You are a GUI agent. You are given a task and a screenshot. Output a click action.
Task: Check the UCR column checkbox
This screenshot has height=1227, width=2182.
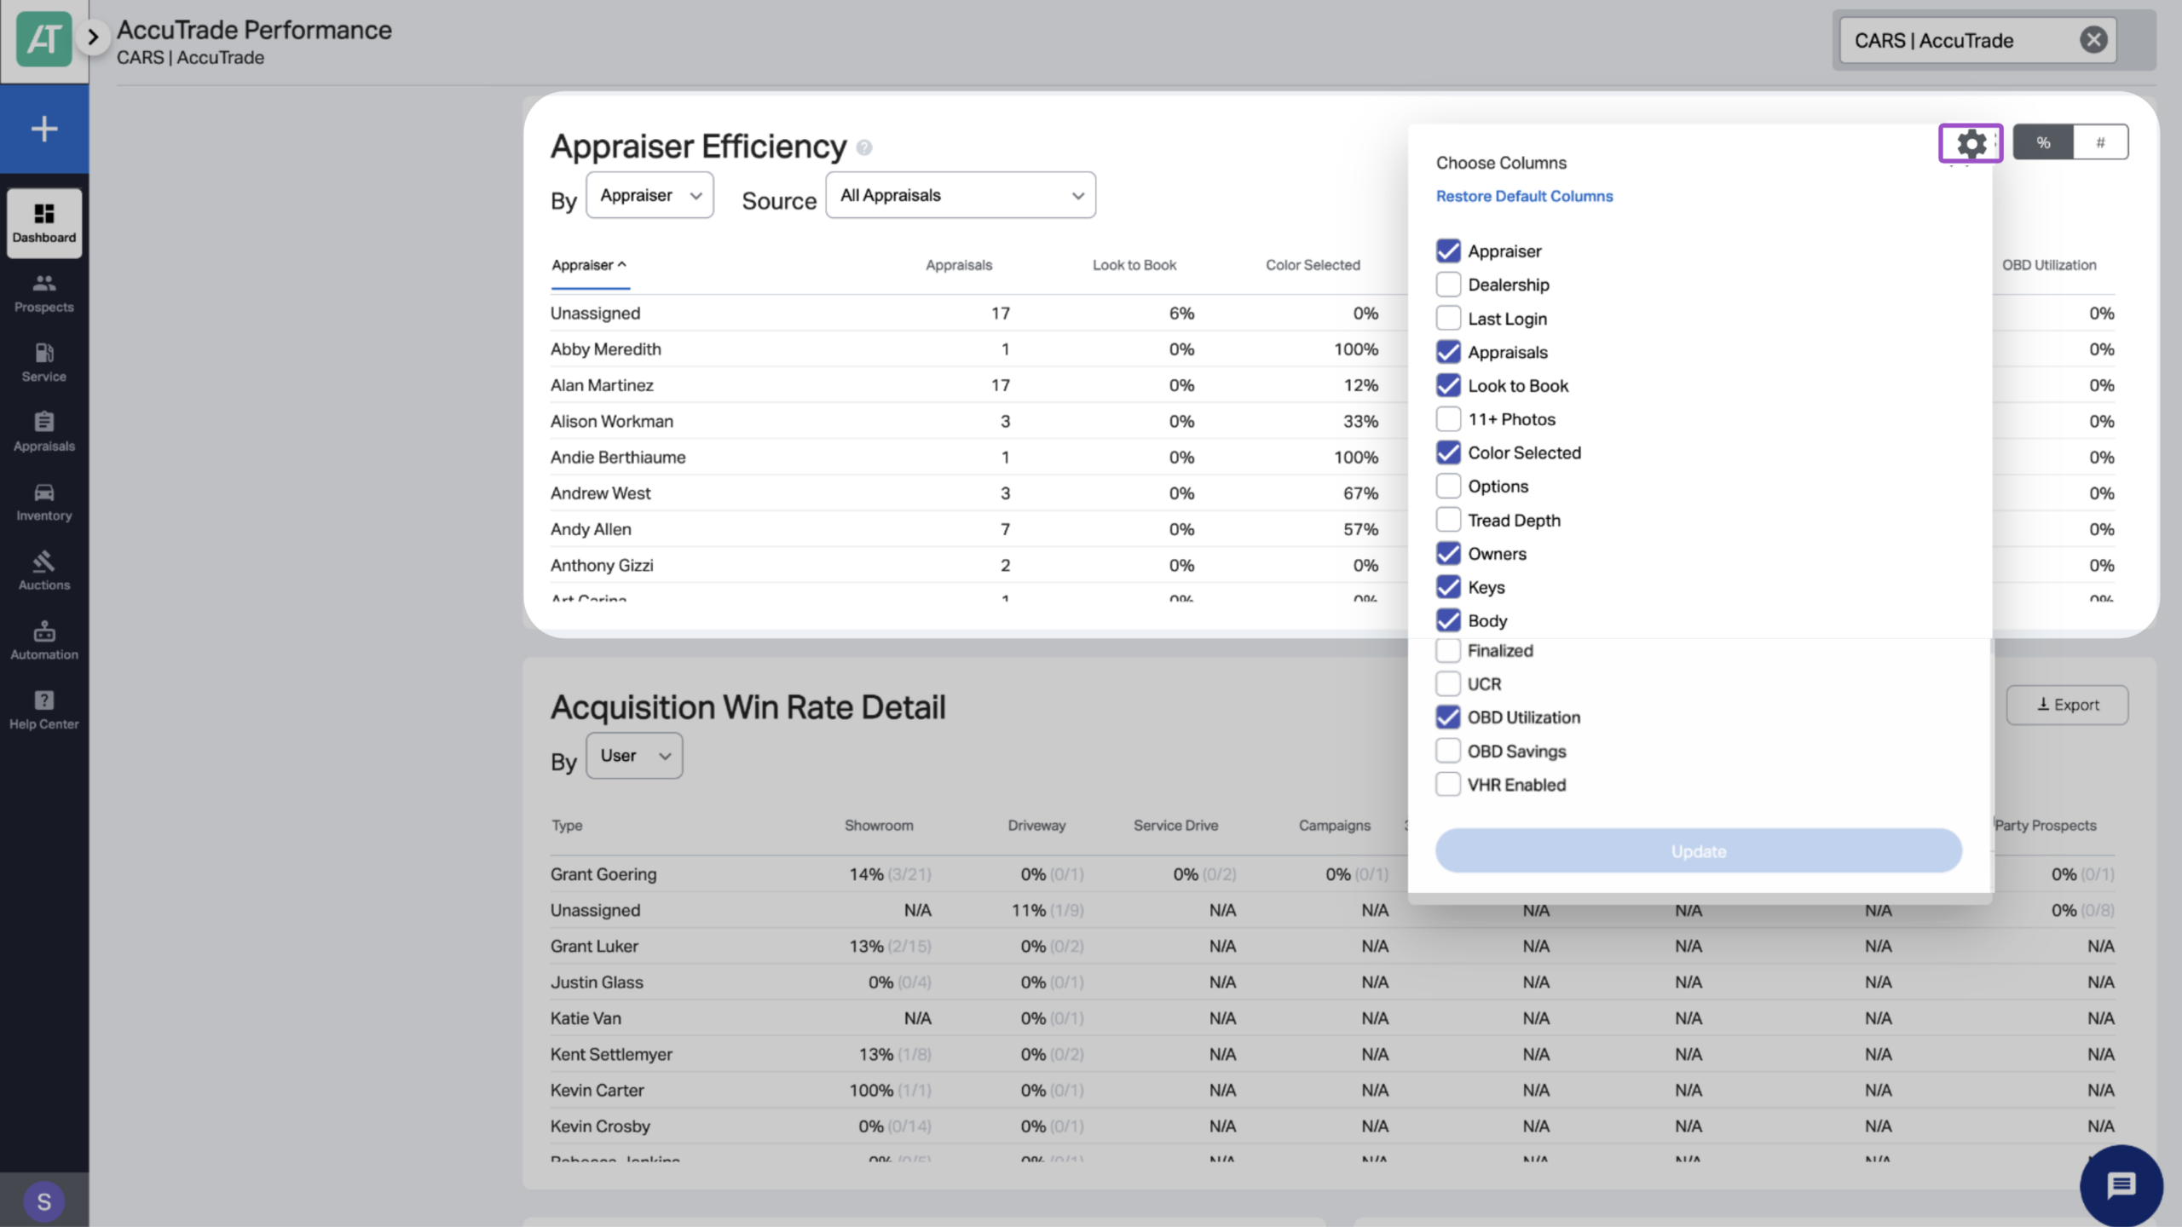point(1448,684)
